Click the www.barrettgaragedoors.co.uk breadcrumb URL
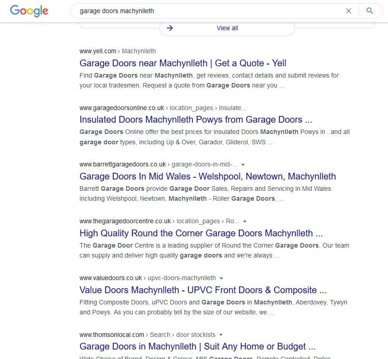The height and width of the screenshot is (359, 388). point(122,165)
